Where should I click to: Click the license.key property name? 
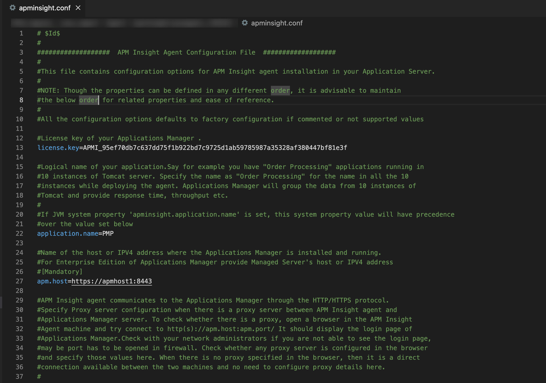pyautogui.click(x=58, y=148)
